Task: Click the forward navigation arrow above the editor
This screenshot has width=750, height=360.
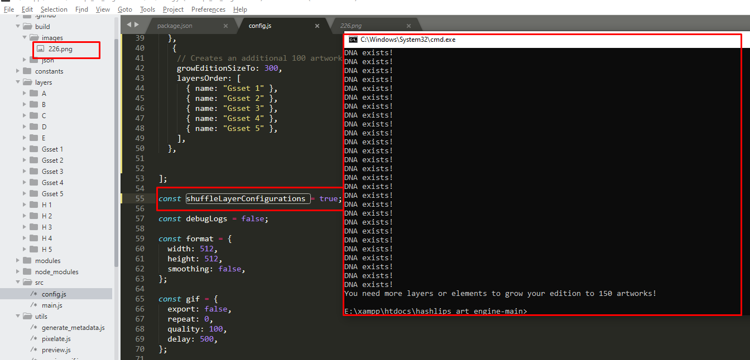Action: [136, 25]
